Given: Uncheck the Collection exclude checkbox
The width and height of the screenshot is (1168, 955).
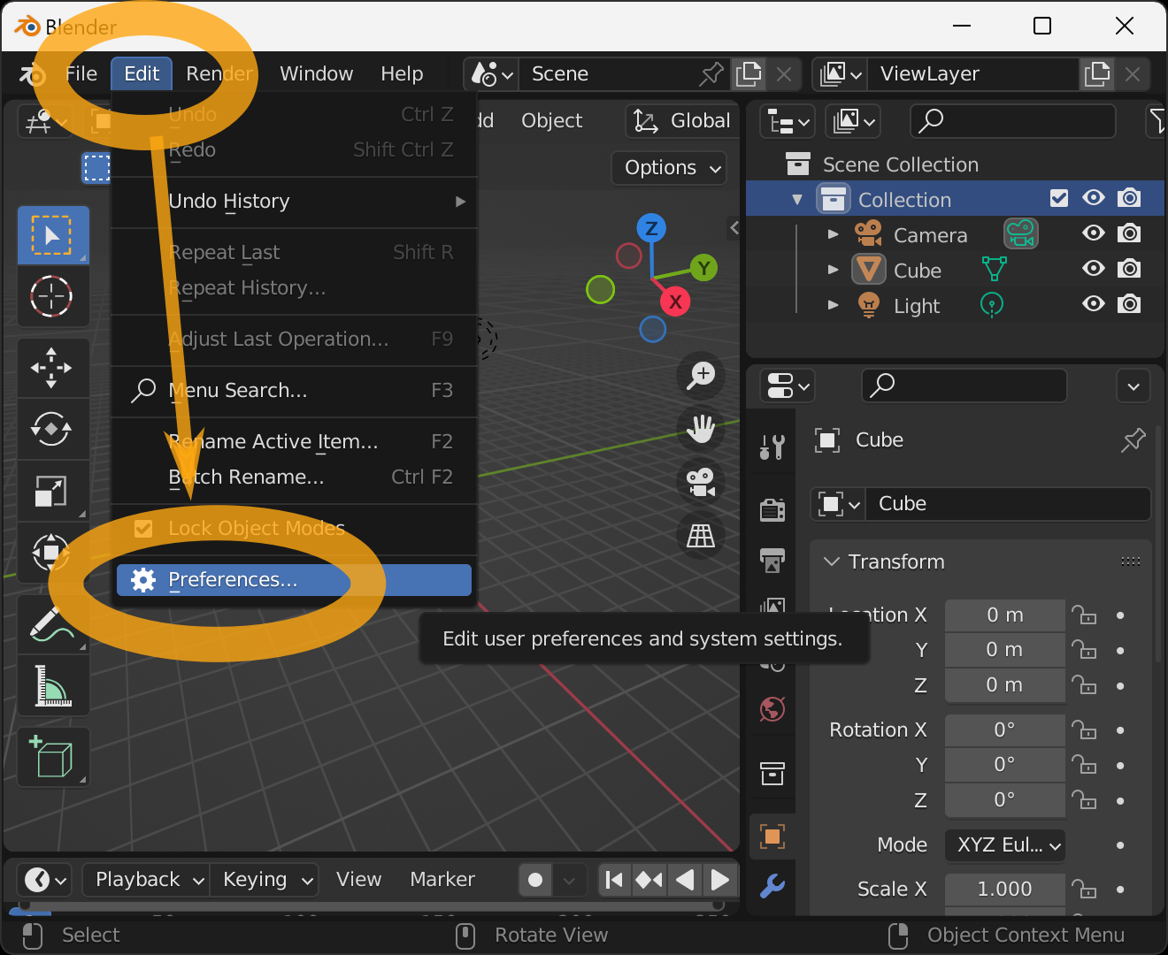Looking at the screenshot, I should tap(1058, 198).
